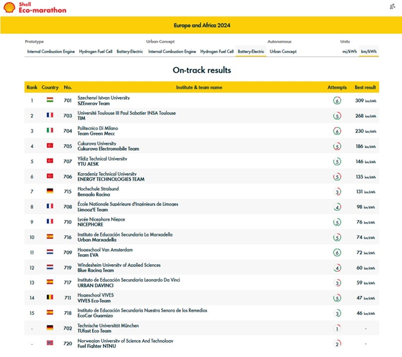Select the Politecnico Di Milano institute name
The width and height of the screenshot is (402, 357).
click(98, 128)
